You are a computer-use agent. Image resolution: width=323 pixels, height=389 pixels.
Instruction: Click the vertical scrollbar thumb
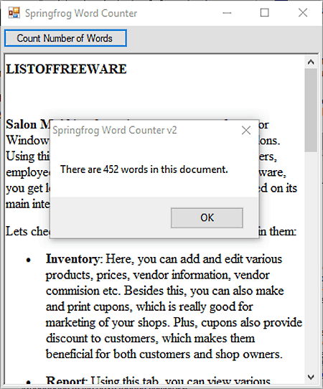(311, 110)
